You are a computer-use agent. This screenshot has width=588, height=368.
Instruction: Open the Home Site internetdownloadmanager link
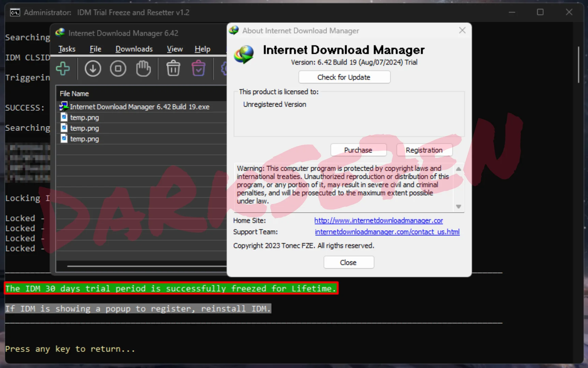pos(378,220)
